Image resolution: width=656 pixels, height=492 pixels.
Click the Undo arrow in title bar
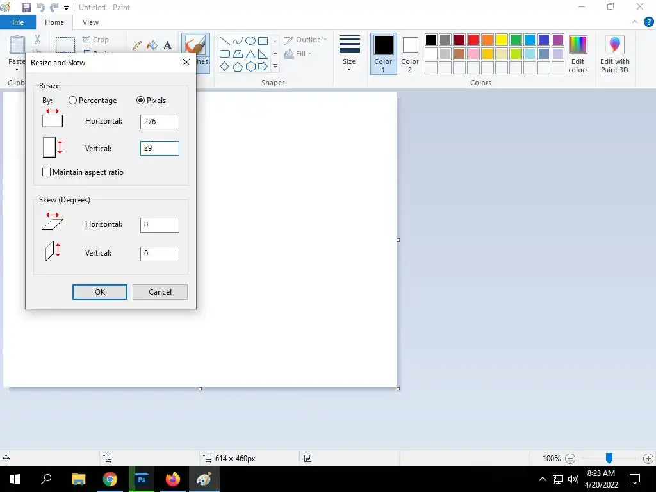click(x=40, y=8)
